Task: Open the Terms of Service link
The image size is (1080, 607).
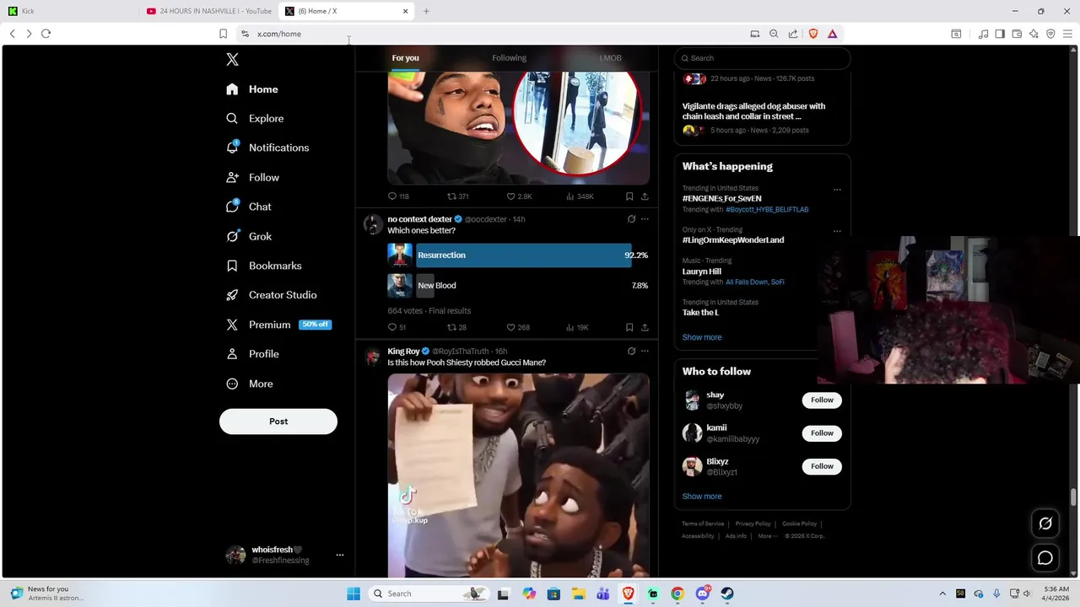Action: click(x=703, y=524)
